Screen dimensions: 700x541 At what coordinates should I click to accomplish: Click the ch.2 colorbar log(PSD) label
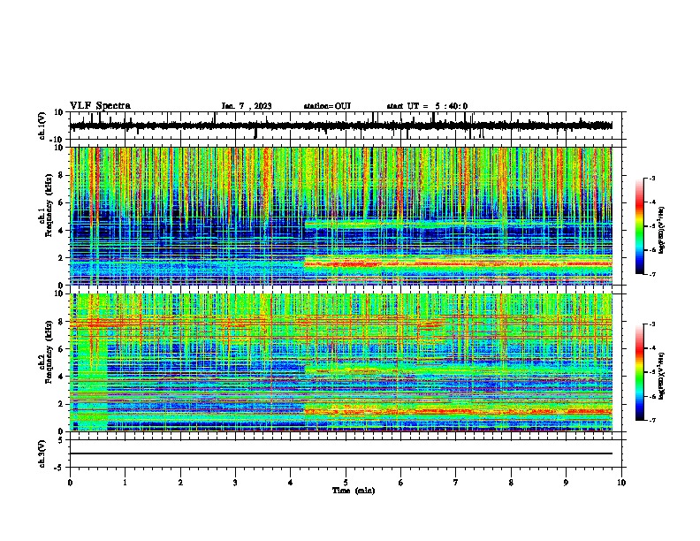tap(662, 376)
